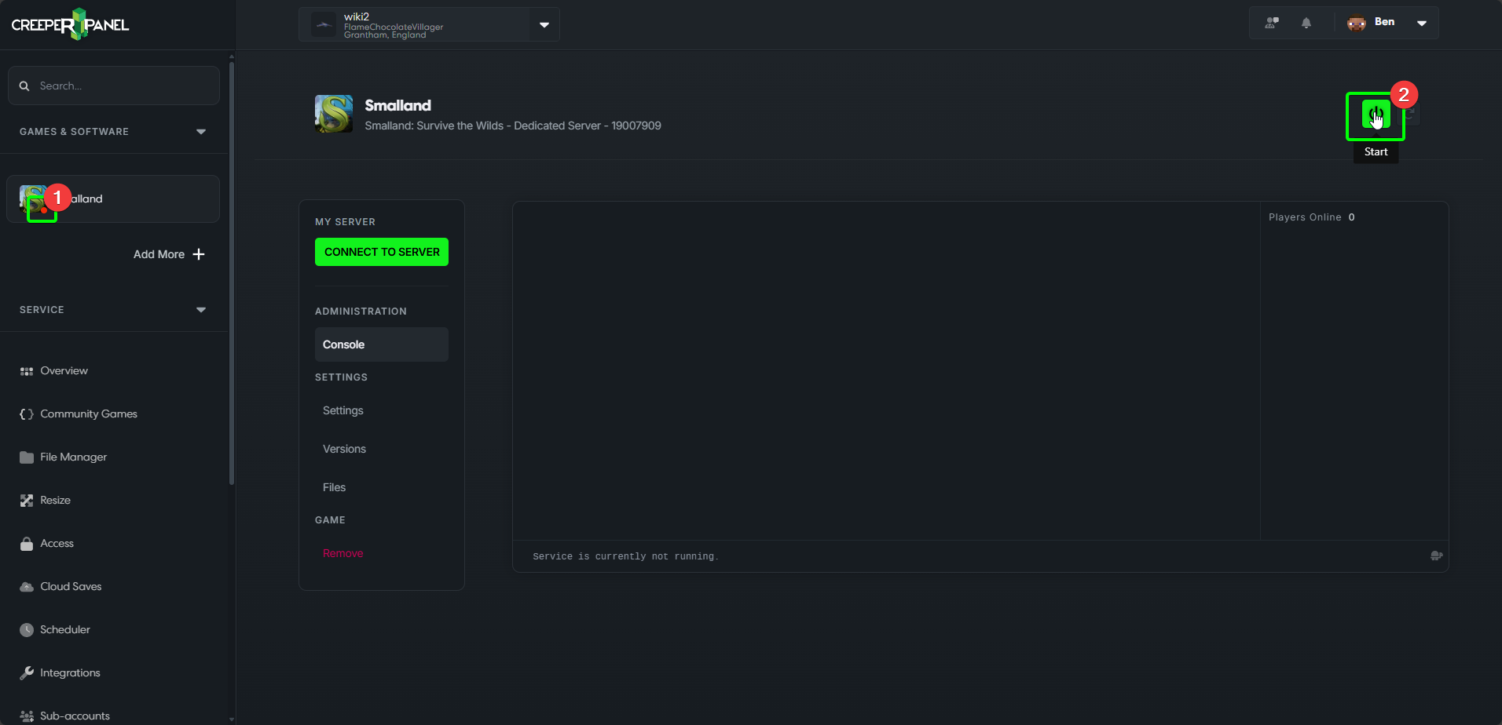Image resolution: width=1502 pixels, height=725 pixels.
Task: Click the 'Service is currently not running.' text
Action: pos(625,556)
